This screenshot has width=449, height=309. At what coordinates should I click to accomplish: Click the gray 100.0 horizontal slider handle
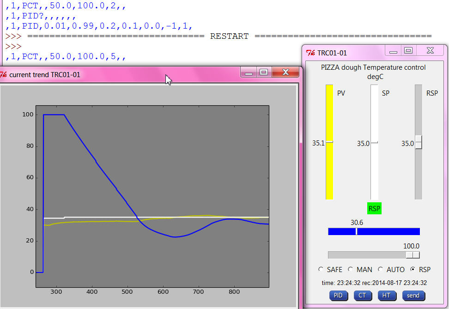tap(413, 255)
